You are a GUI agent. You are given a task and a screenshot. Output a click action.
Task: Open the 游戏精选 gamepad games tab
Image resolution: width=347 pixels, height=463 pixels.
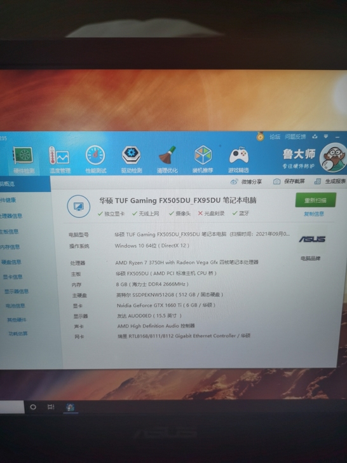[x=238, y=159]
